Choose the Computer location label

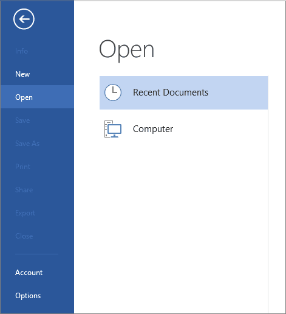tap(153, 129)
